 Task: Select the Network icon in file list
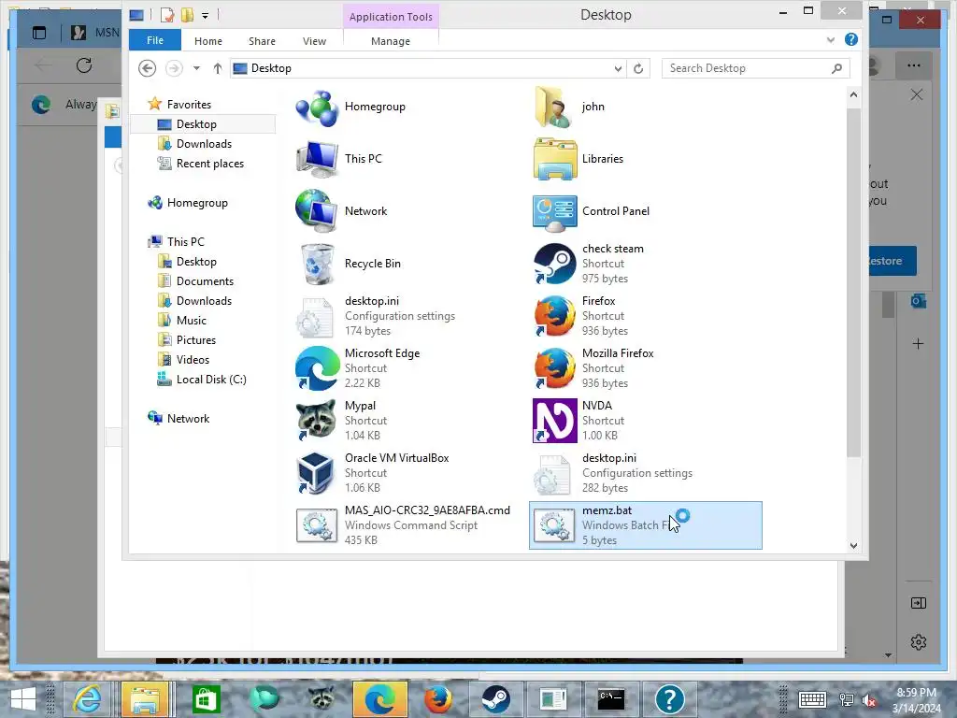(x=342, y=211)
